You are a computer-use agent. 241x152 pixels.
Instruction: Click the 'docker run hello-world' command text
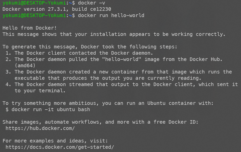[111, 16]
